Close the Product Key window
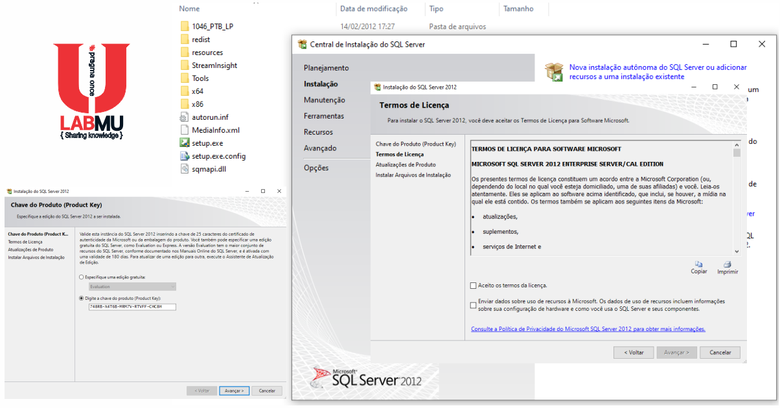 pos(279,192)
